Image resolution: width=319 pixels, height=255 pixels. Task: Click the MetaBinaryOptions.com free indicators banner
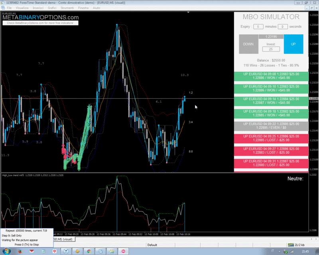click(x=40, y=23)
